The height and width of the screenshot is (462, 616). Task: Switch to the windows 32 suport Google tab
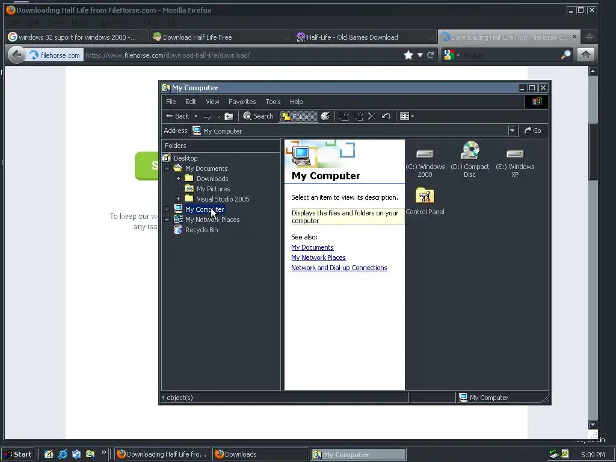pos(76,37)
